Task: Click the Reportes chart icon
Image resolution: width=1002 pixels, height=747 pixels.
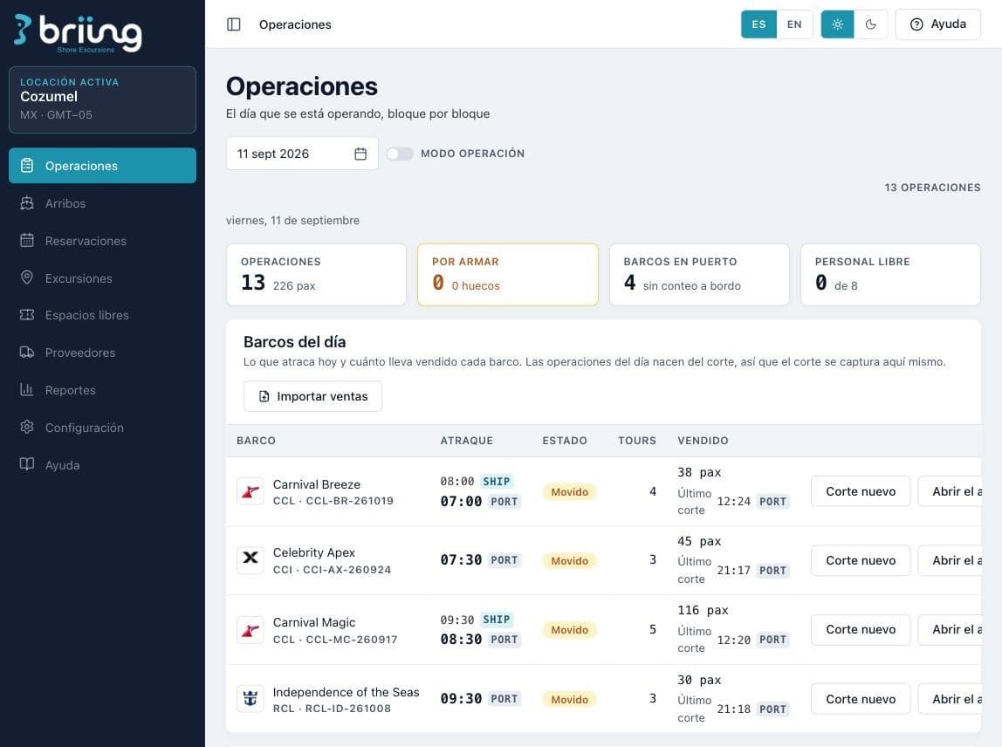Action: [x=27, y=390]
